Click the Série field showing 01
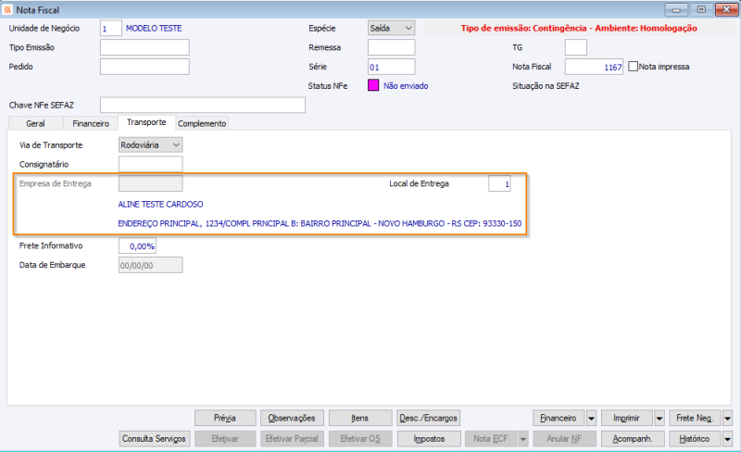The height and width of the screenshot is (452, 741). click(x=391, y=67)
